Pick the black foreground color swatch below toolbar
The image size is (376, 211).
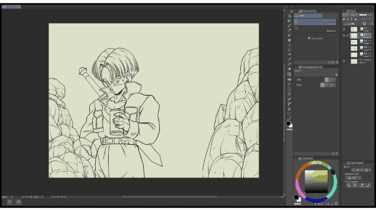[288, 124]
